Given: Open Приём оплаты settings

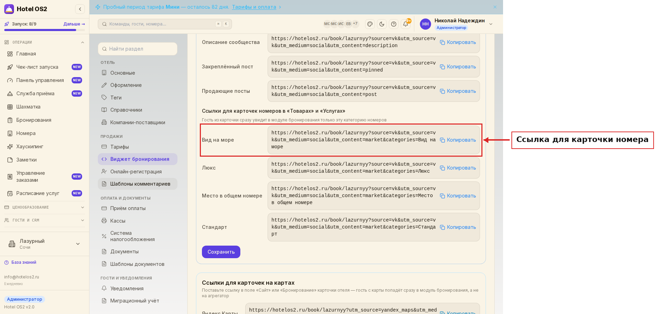Looking at the screenshot, I should [x=138, y=208].
